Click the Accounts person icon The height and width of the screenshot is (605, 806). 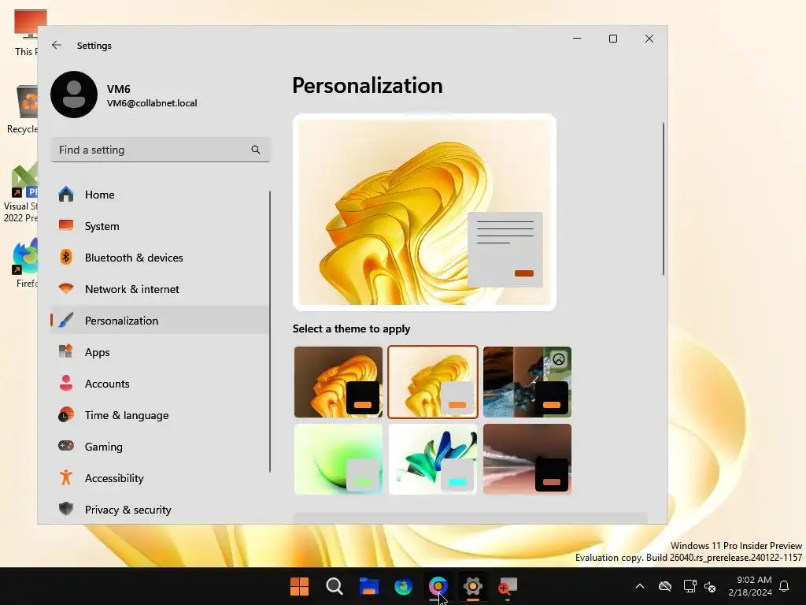pyautogui.click(x=66, y=384)
